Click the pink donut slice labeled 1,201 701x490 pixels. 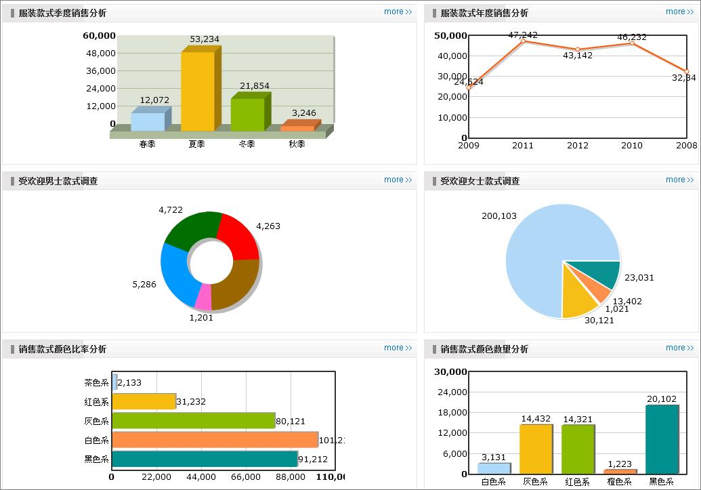click(205, 297)
